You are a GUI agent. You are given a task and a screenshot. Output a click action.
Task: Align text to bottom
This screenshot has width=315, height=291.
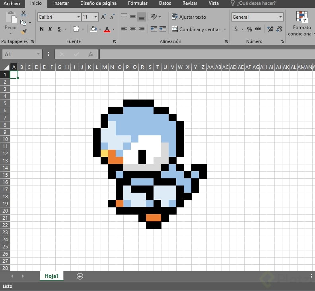[x=142, y=17]
